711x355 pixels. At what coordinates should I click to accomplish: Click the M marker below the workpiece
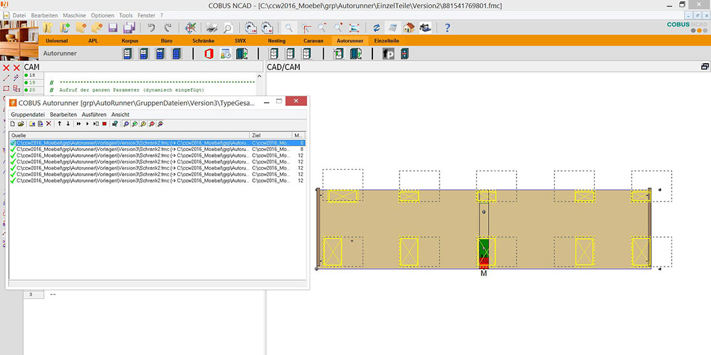(483, 274)
